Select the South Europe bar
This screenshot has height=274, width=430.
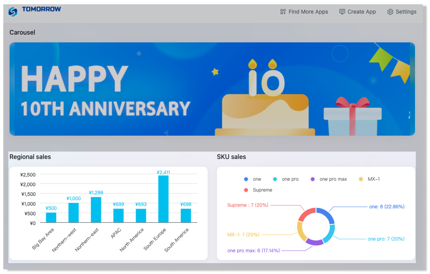(x=163, y=199)
